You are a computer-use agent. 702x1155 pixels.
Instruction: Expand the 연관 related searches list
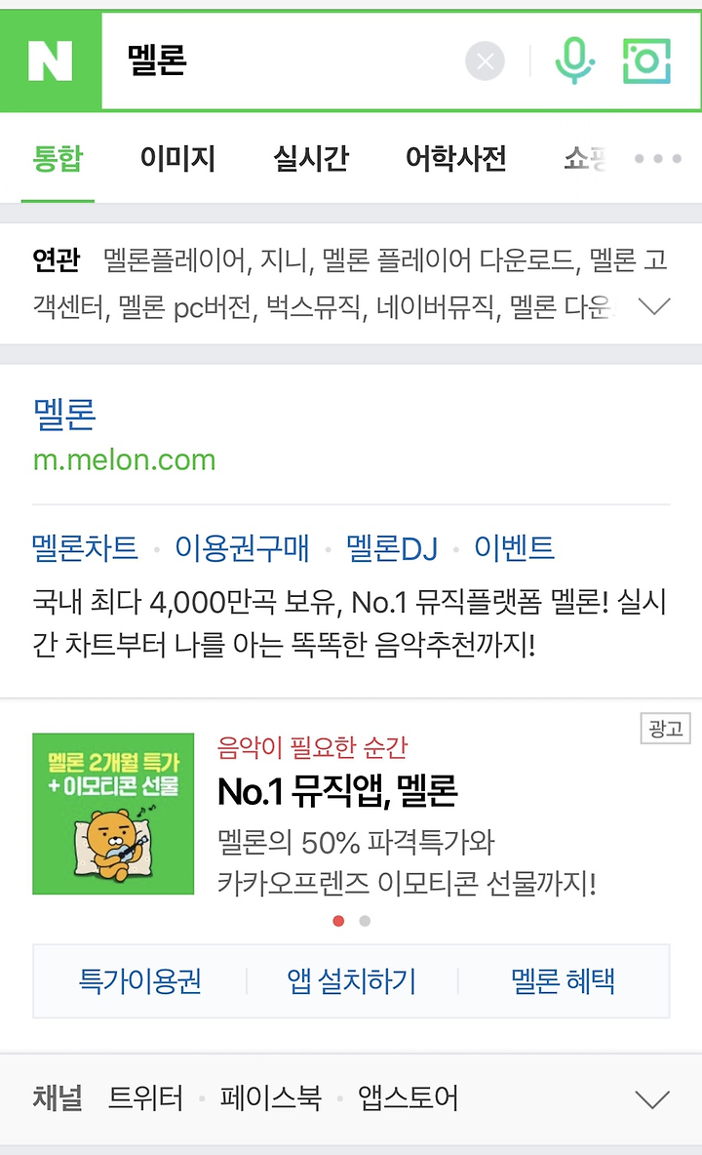(x=654, y=305)
